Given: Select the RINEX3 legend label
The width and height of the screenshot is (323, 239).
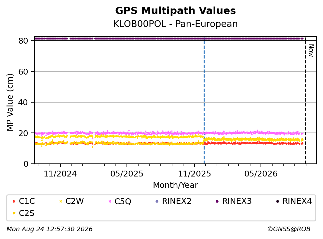Looking at the screenshot, I should [237, 201].
